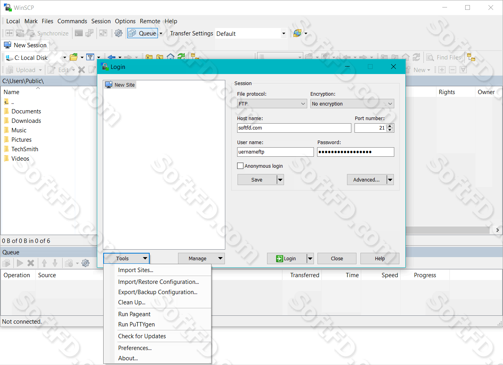Click the select files plus icon
Screen dimensions: 503x365
coord(442,70)
